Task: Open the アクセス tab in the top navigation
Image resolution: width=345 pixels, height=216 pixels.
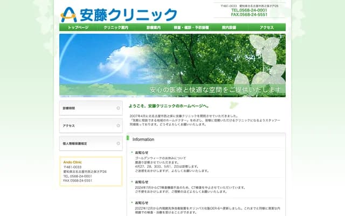Action: click(x=267, y=27)
